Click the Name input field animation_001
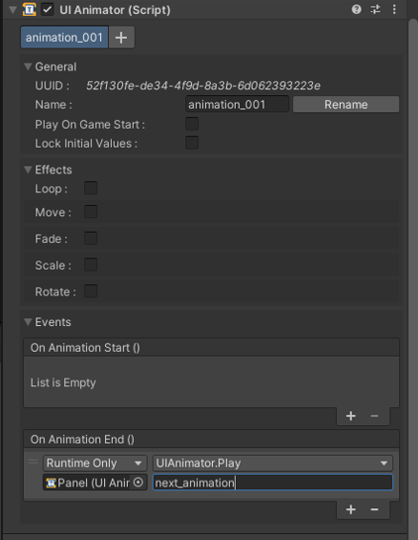418x540 pixels. tap(237, 104)
